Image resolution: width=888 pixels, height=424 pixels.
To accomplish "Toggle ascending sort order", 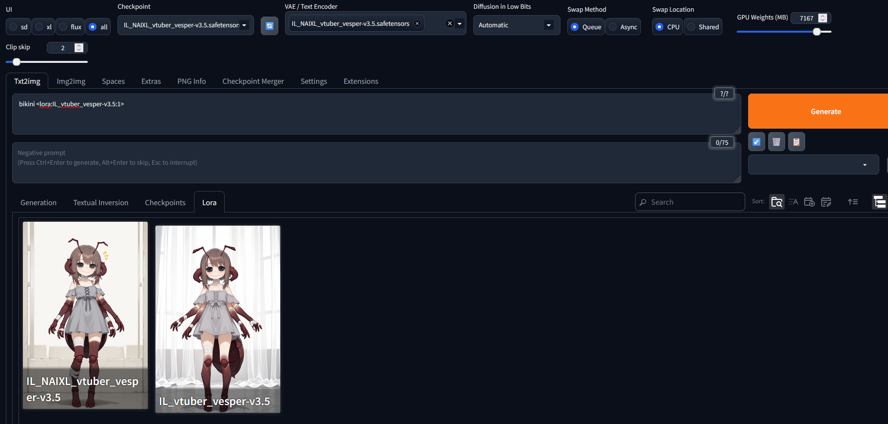I will 853,202.
